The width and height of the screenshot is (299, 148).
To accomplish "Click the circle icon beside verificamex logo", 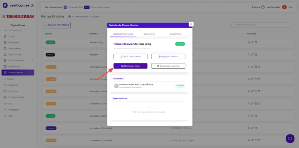I will (x=32, y=6).
